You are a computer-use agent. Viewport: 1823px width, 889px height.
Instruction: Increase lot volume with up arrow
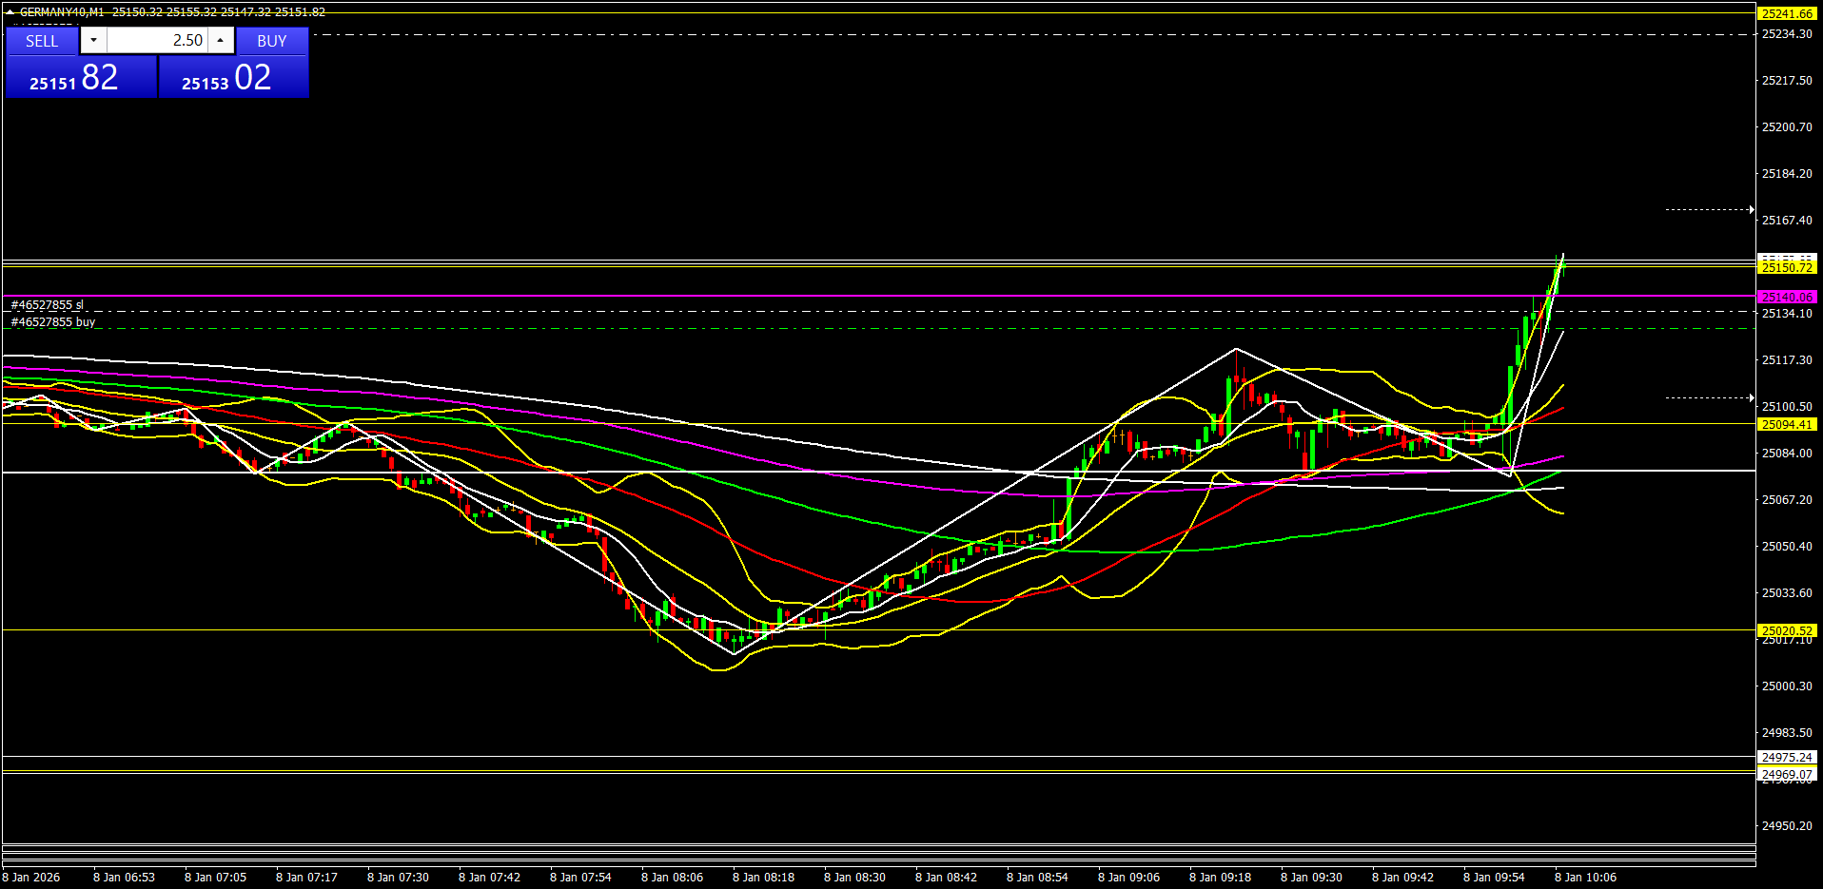click(221, 40)
